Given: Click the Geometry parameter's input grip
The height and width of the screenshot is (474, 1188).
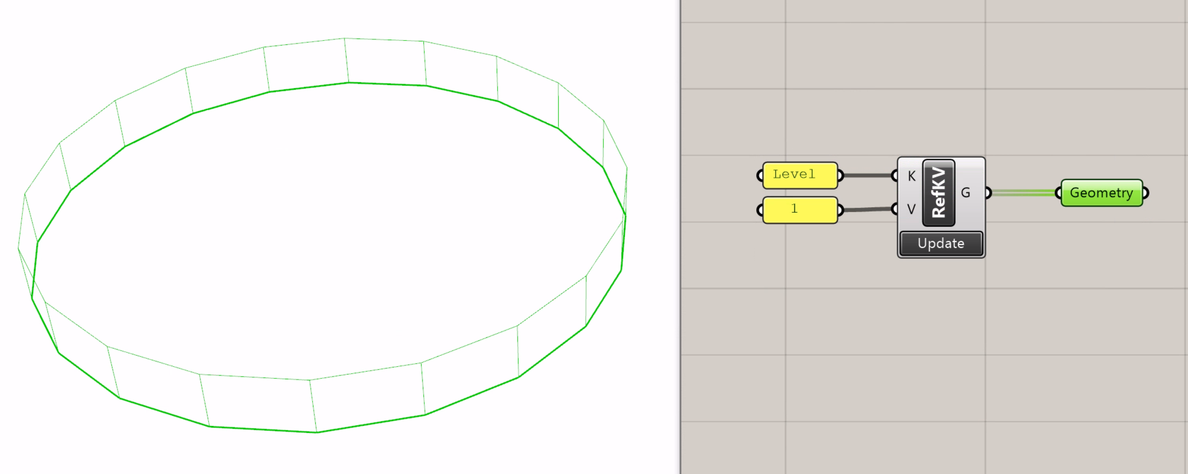Looking at the screenshot, I should click(1058, 193).
